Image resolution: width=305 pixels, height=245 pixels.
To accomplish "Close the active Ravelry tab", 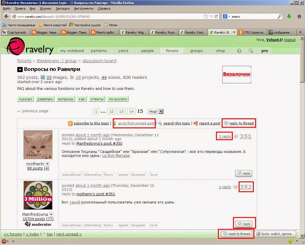I will (x=234, y=32).
